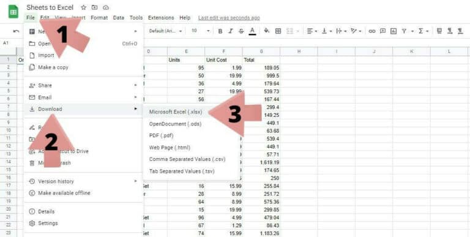
Task: Star the Sheets to Excel document
Action: (84, 7)
